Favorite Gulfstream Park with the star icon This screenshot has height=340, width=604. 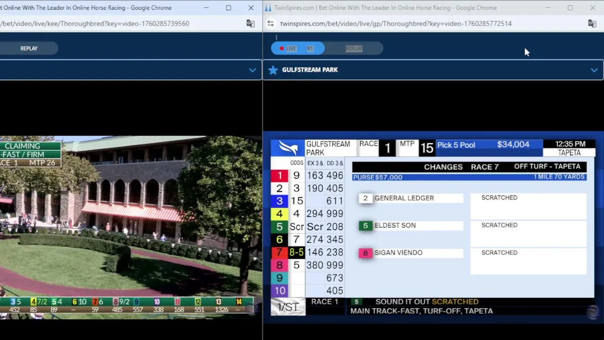pyautogui.click(x=273, y=70)
